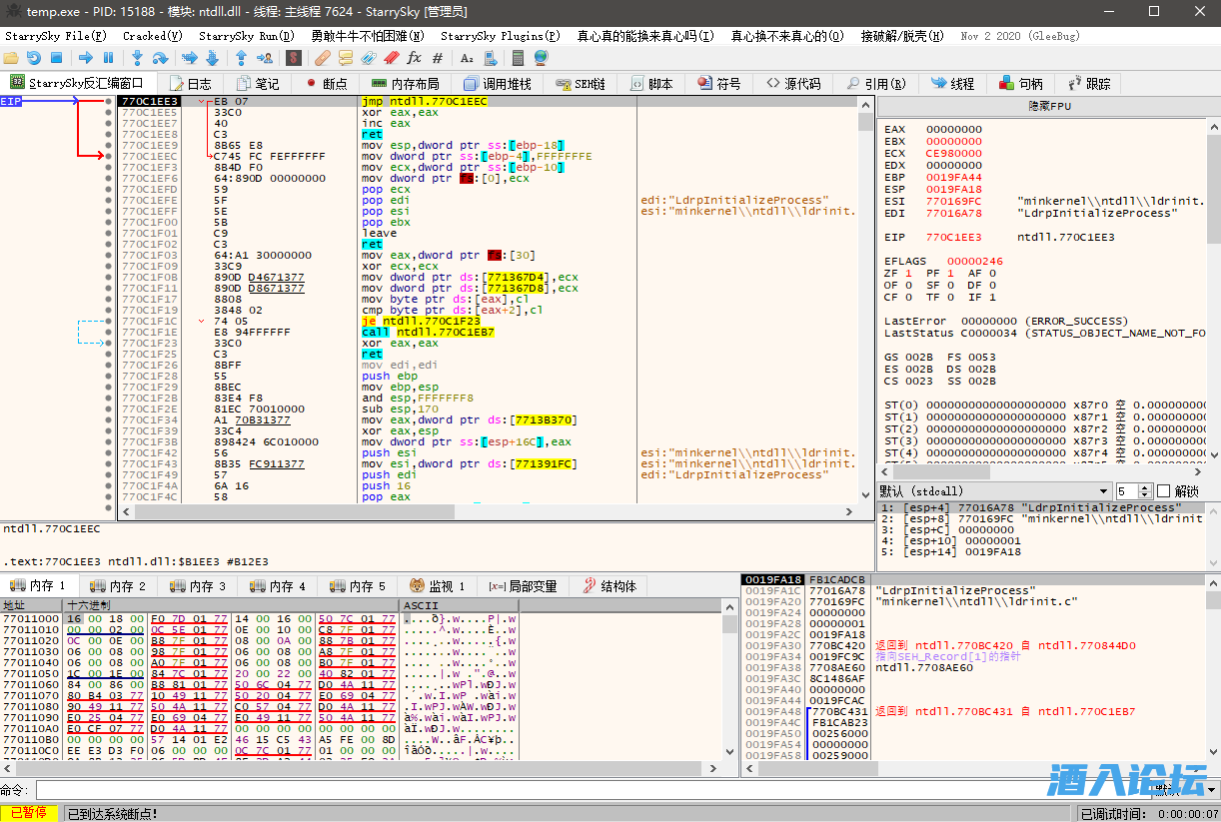This screenshot has width=1221, height=822.
Task: Click the Step Into toolbar icon
Action: coord(137,58)
